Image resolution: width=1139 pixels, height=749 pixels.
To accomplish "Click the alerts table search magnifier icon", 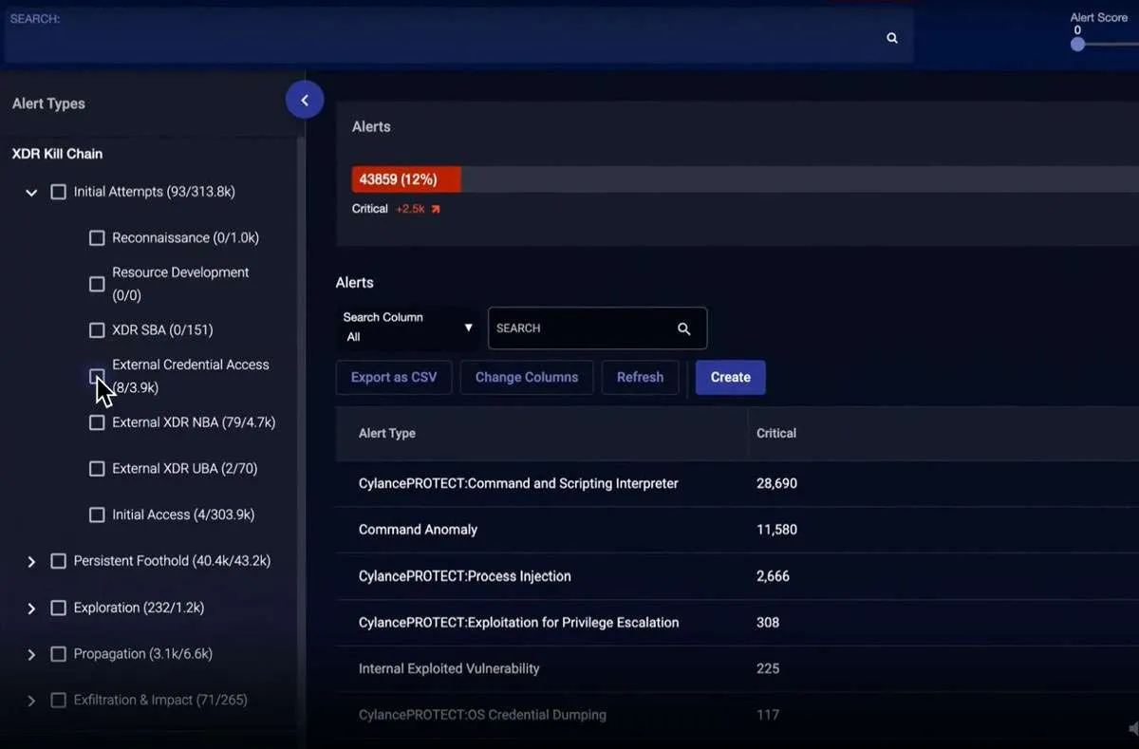I will [x=683, y=328].
